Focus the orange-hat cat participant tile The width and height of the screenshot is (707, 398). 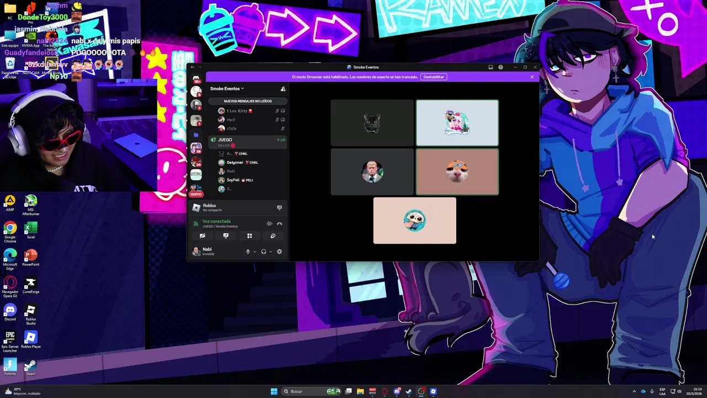point(457,172)
